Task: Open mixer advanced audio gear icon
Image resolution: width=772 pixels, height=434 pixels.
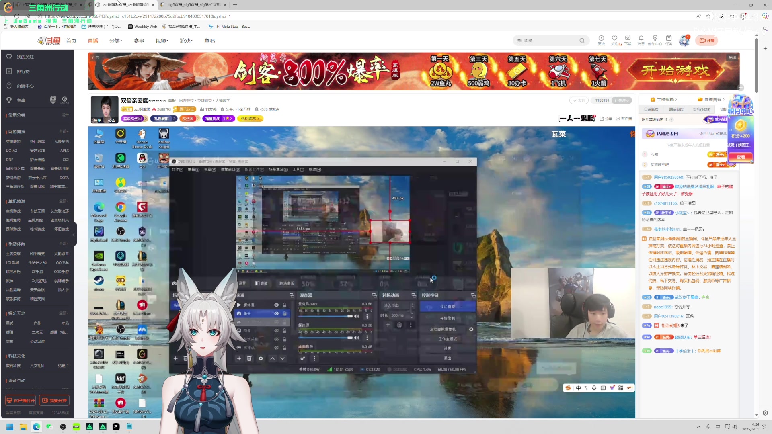Action: [x=302, y=359]
